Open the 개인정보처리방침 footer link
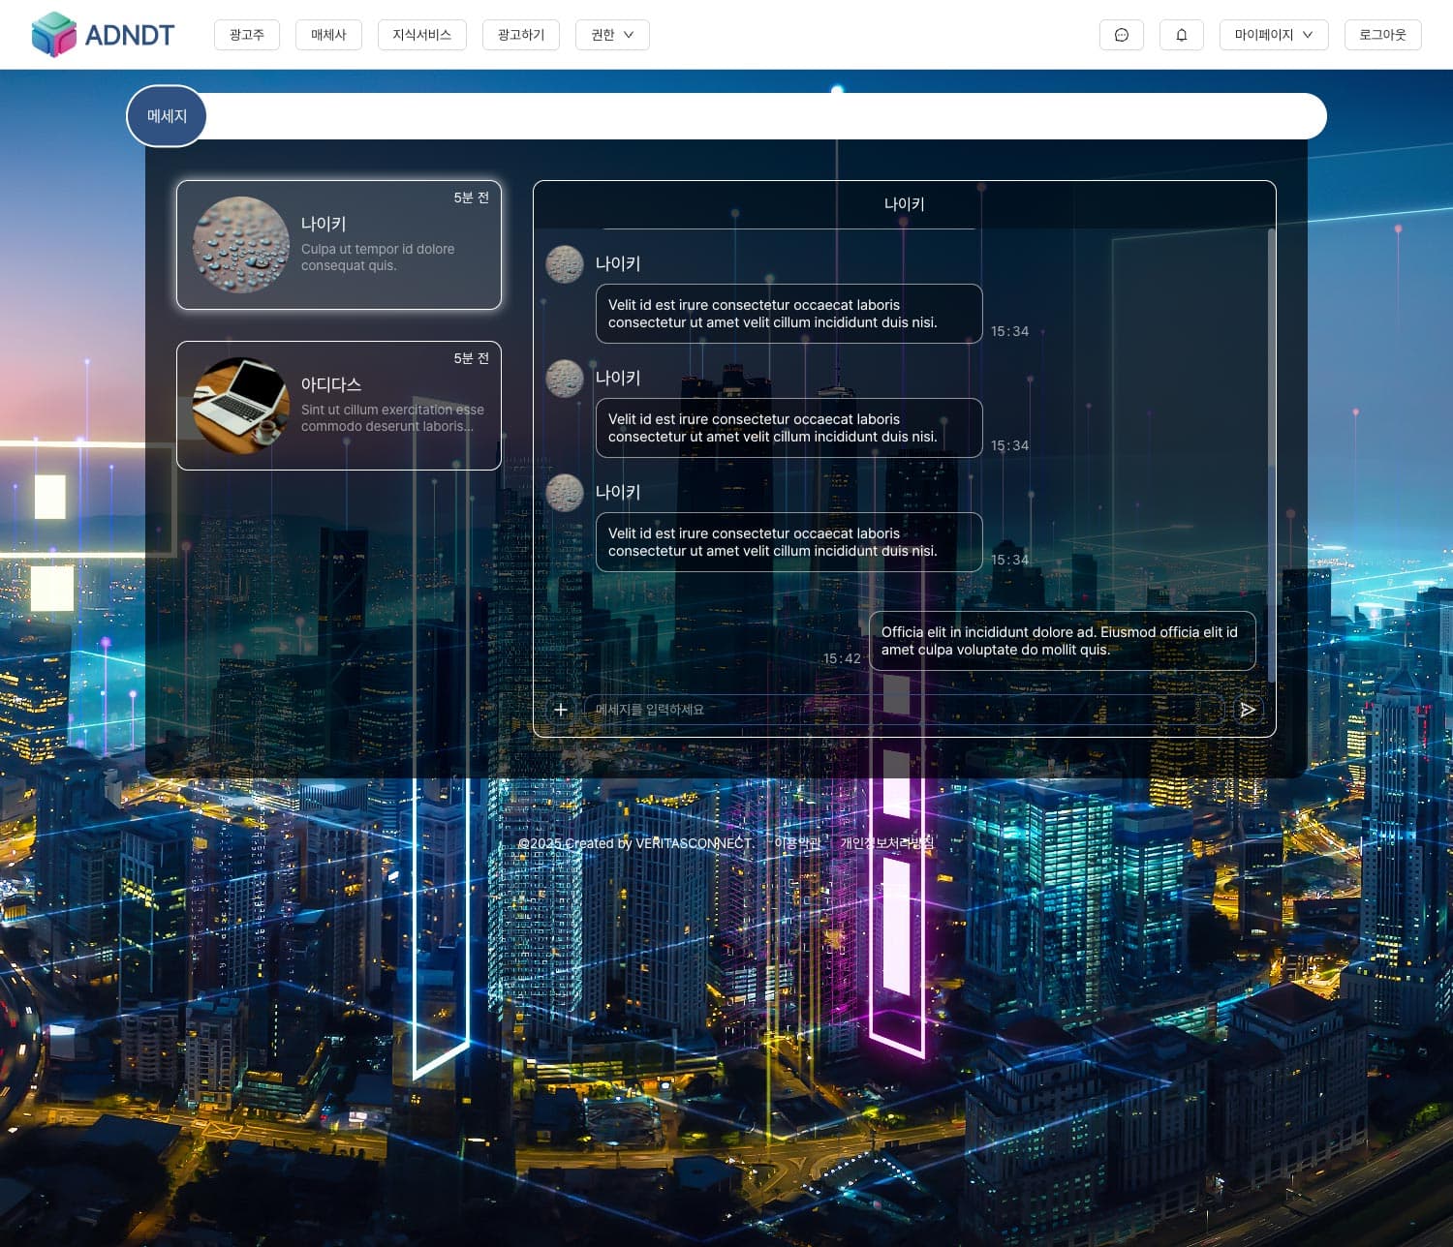The image size is (1453, 1247). click(886, 843)
